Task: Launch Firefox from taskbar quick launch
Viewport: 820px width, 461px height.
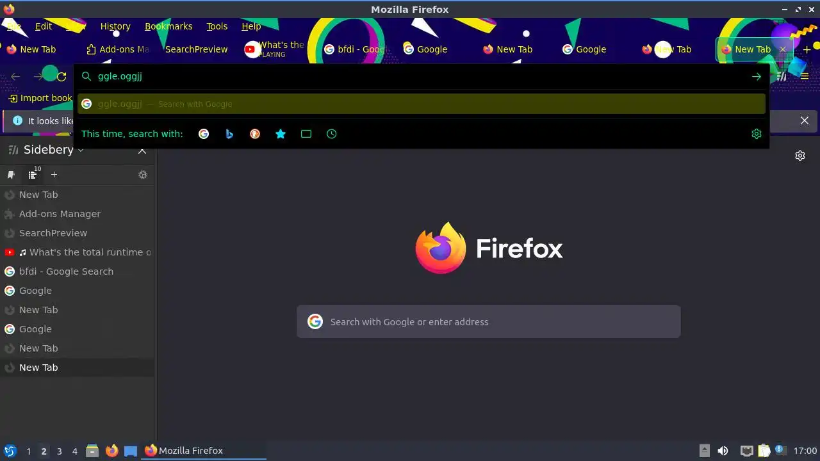Action: coord(111,451)
